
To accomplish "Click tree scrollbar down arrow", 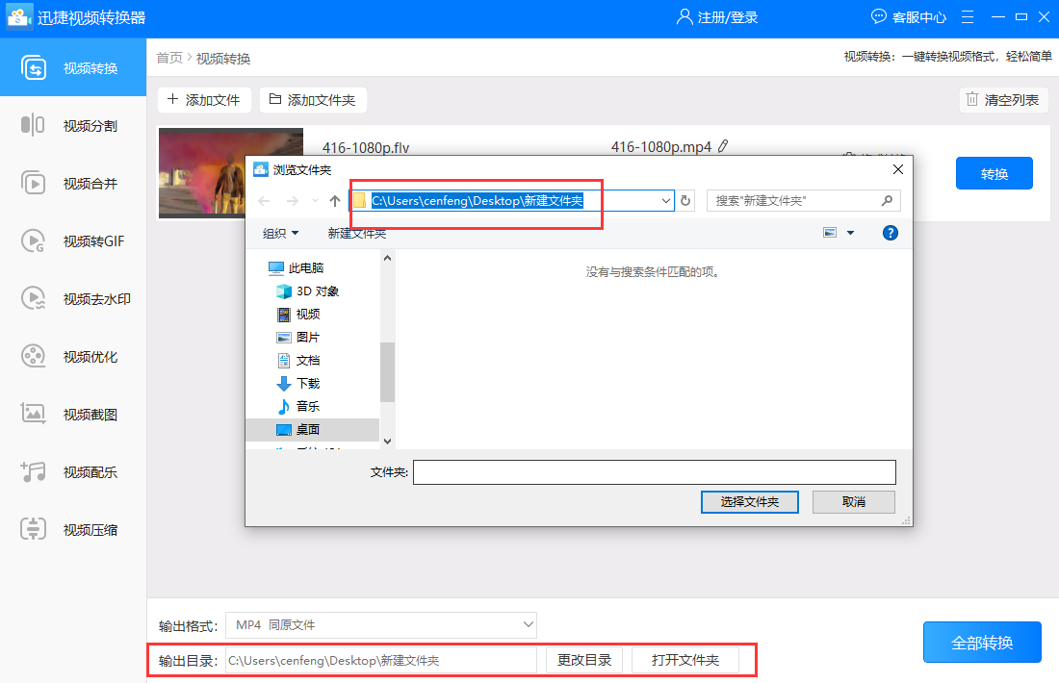I will tap(387, 442).
